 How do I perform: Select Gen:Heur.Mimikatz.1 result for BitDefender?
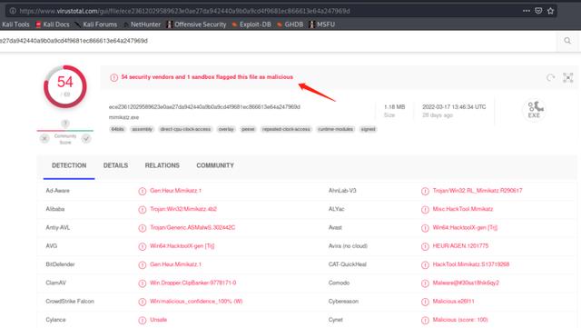tap(175, 264)
